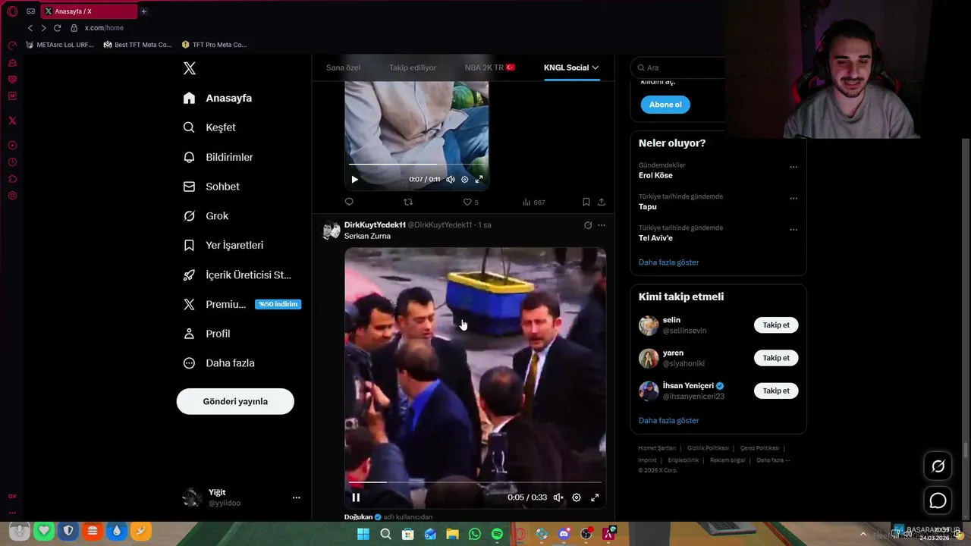The image size is (971, 546).
Task: Expand KNGL Social tab dropdown arrow
Action: (595, 67)
